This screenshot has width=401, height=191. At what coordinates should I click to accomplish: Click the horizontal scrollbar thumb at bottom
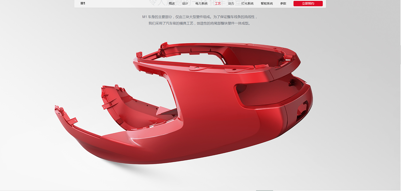(x=264, y=190)
